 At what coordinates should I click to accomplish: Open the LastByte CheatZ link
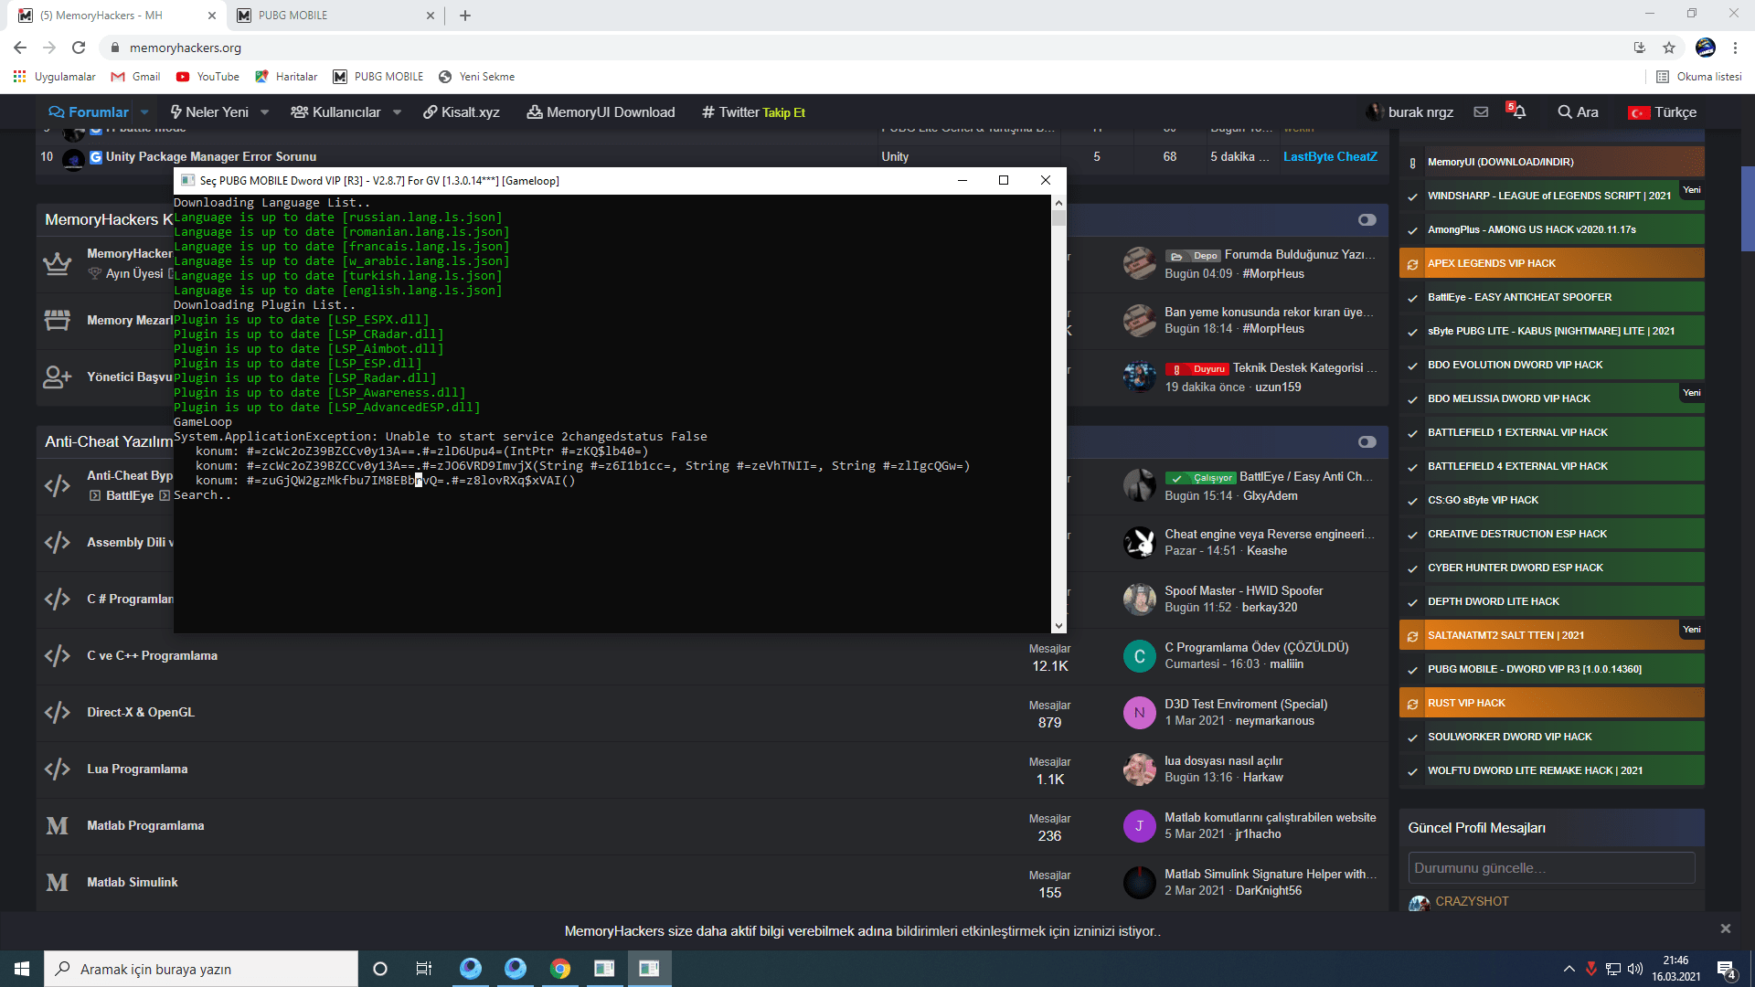click(1330, 156)
